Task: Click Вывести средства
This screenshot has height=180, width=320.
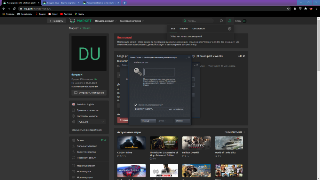Action: tap(86, 152)
